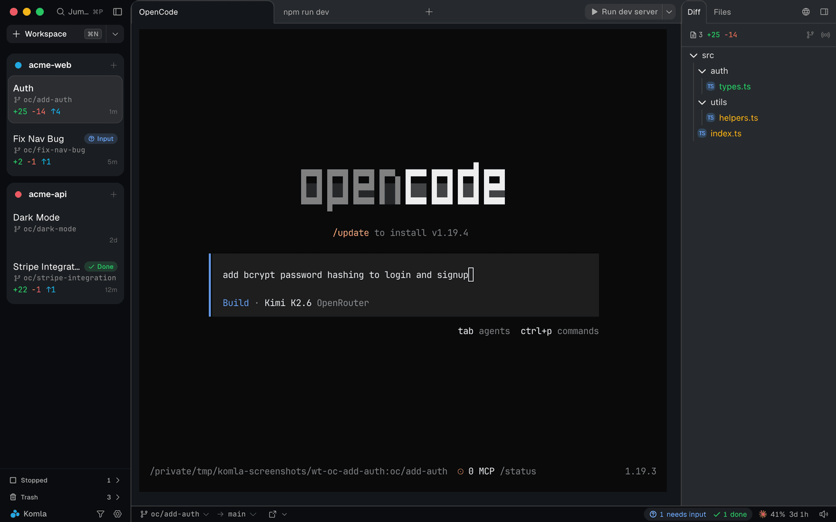Image resolution: width=836 pixels, height=522 pixels.
Task: Open the Run dev server dropdown arrow
Action: (669, 12)
